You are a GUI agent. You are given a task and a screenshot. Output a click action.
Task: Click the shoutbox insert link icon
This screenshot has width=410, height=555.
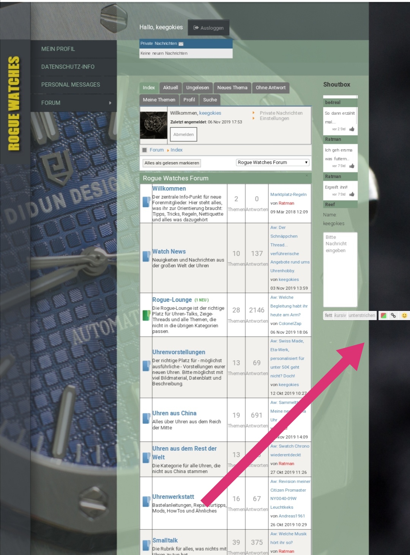point(393,315)
